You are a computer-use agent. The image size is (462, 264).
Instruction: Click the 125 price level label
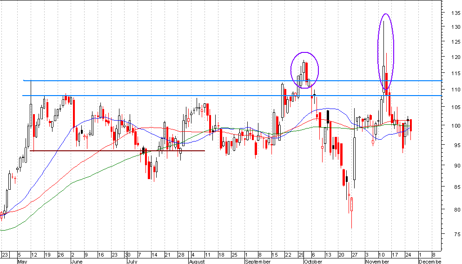(455, 42)
